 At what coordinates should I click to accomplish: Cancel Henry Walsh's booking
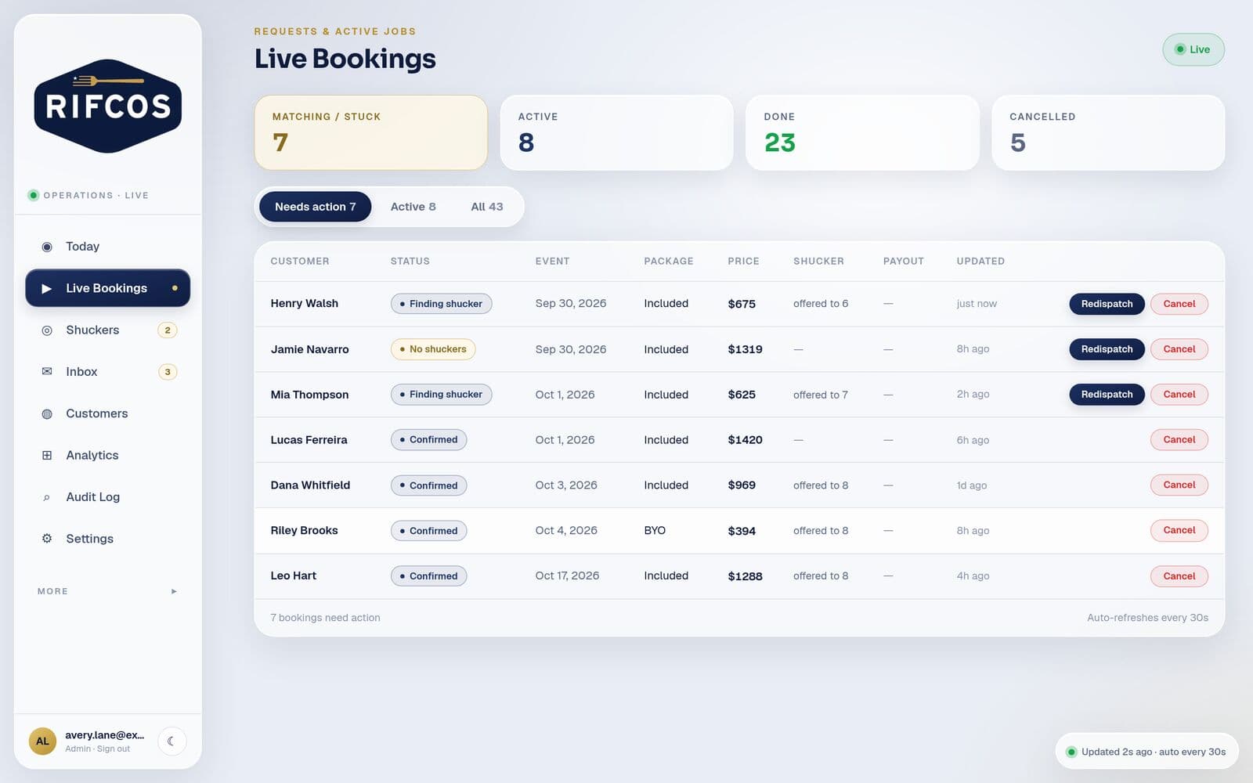(1179, 304)
